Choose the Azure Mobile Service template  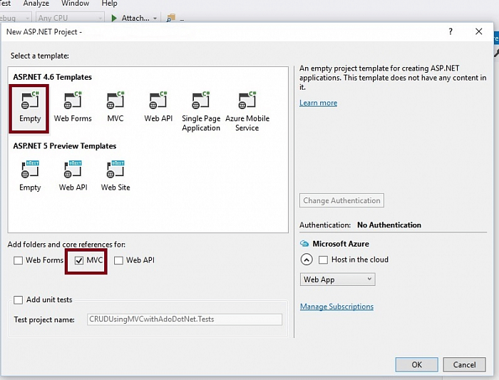tap(247, 111)
